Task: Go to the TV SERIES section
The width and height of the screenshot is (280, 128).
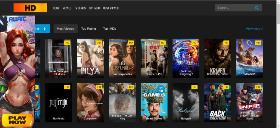Action: point(80,8)
